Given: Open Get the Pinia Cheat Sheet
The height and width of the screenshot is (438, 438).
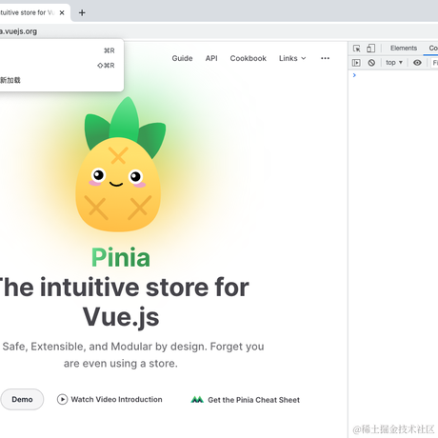Looking at the screenshot, I should pyautogui.click(x=245, y=400).
